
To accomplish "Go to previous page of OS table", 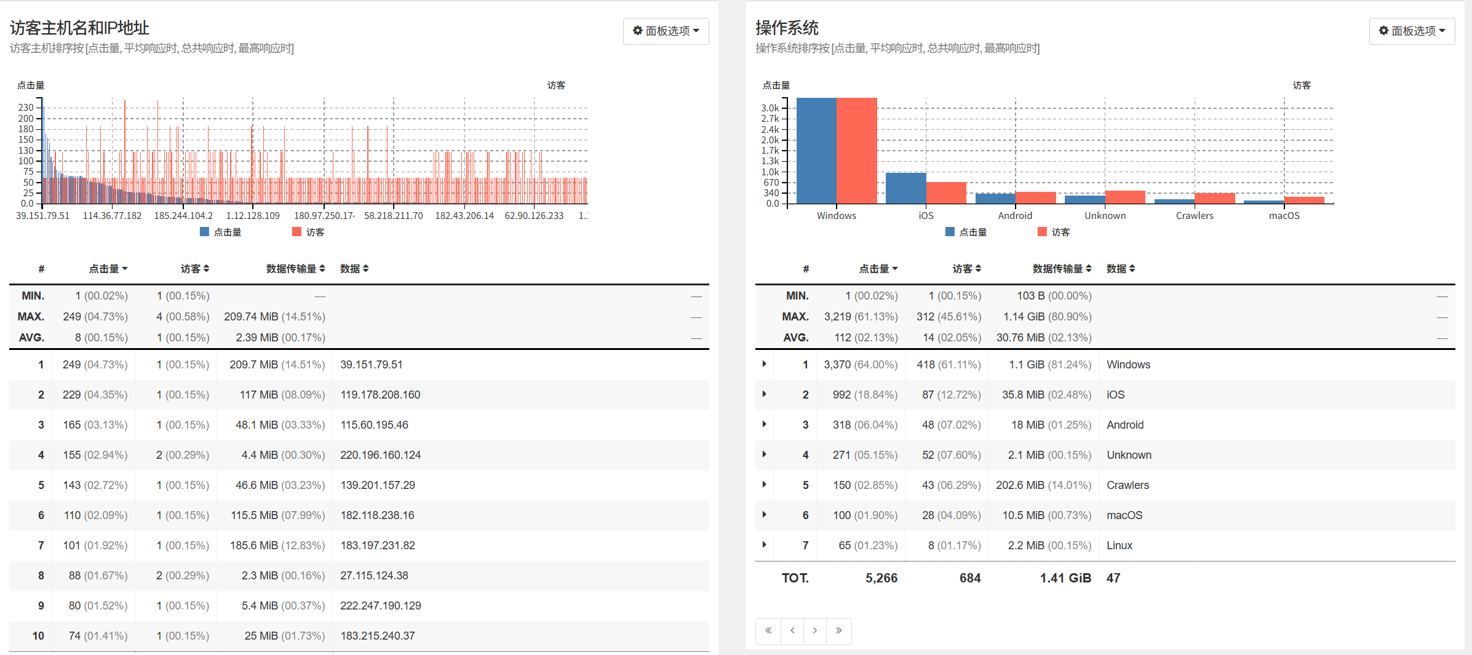I will coord(792,631).
